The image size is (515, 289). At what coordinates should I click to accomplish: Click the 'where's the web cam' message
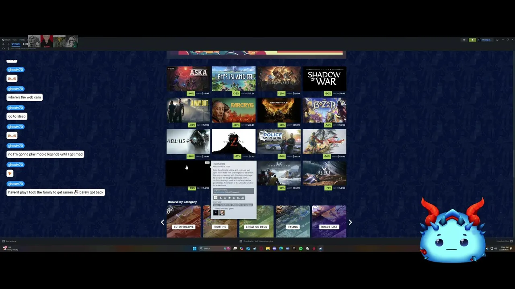coord(25,97)
